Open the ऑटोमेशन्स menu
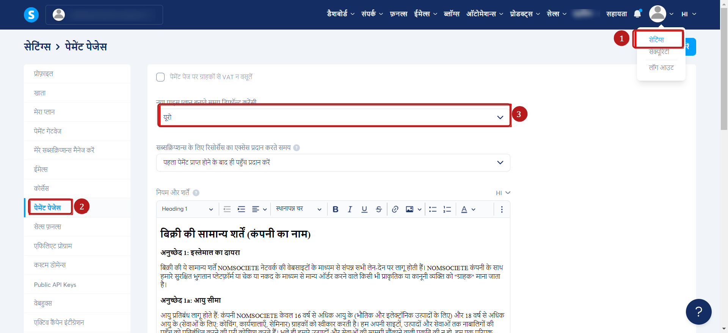Screen dimensions: 728x333 pos(485,14)
